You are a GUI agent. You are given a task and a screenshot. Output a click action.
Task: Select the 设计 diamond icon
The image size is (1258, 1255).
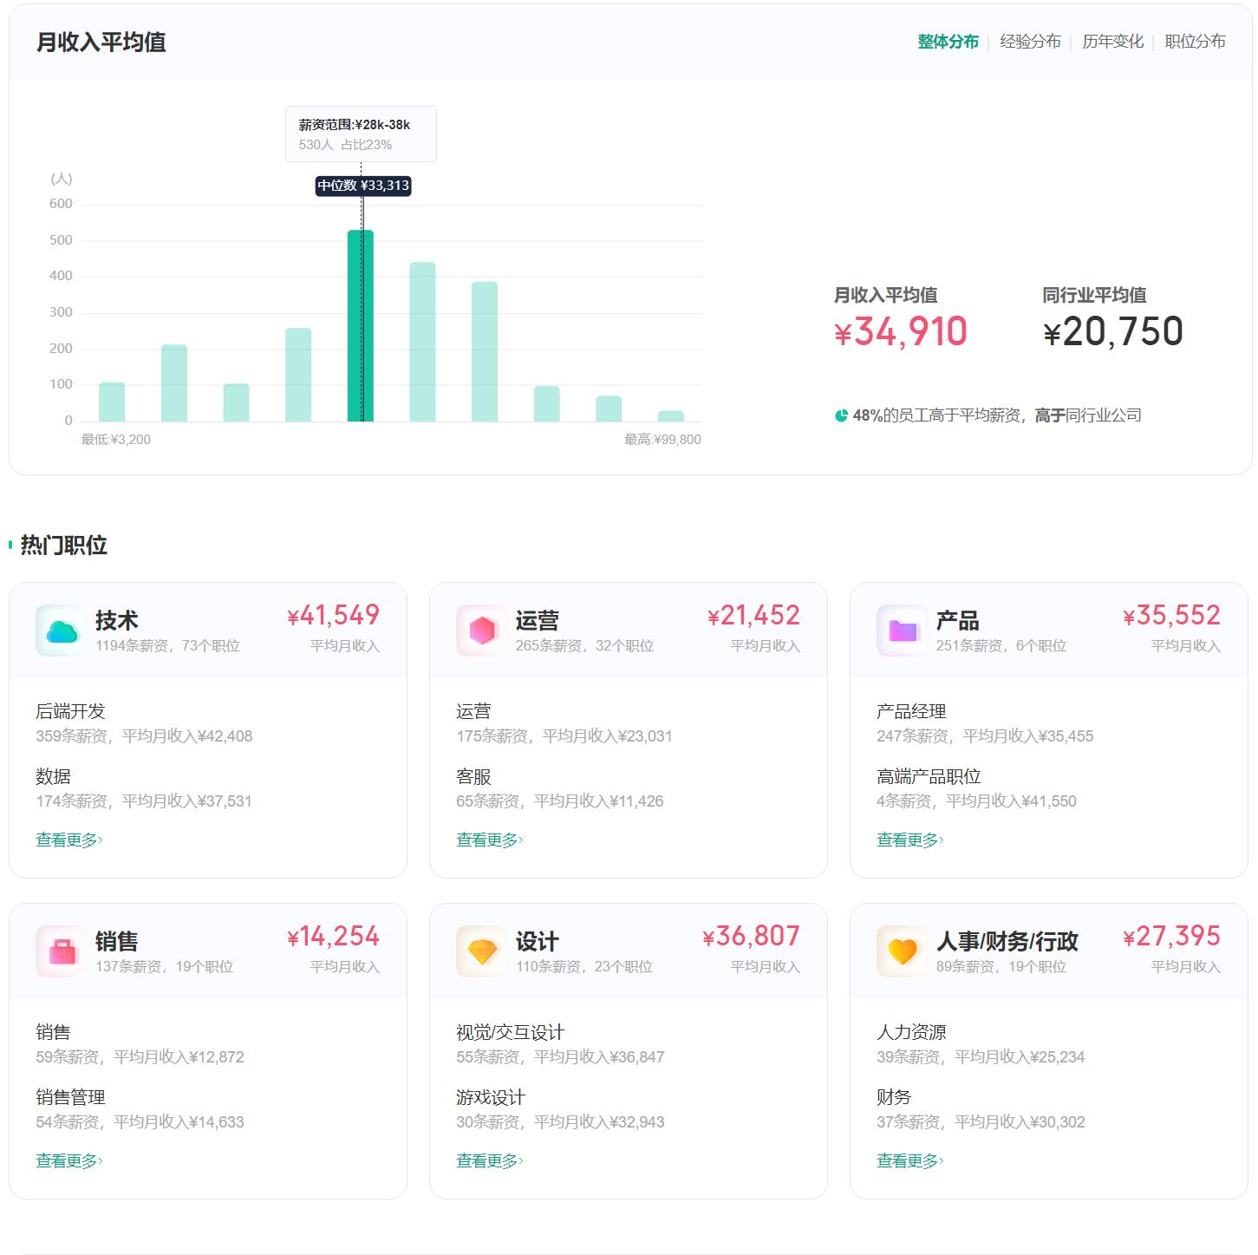(x=479, y=951)
